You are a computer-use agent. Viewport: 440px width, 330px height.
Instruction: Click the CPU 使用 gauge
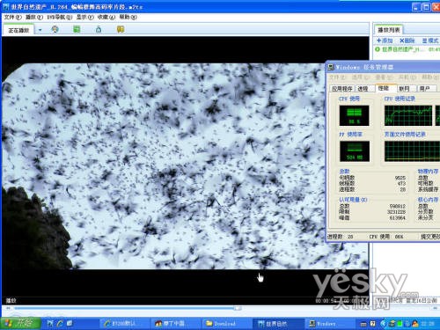[354, 116]
